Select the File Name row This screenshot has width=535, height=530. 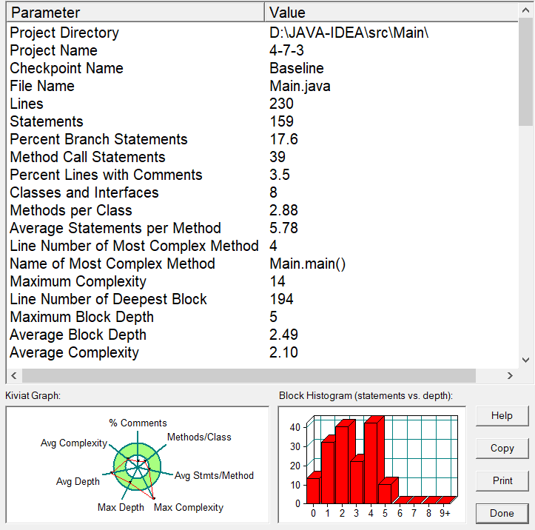point(263,86)
